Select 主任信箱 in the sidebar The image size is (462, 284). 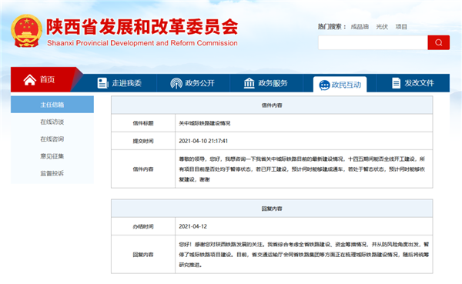pyautogui.click(x=52, y=105)
